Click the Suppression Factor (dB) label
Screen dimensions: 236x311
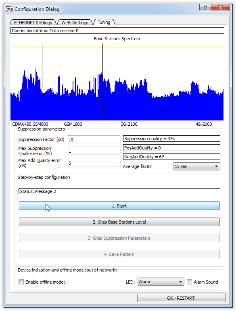41,139
